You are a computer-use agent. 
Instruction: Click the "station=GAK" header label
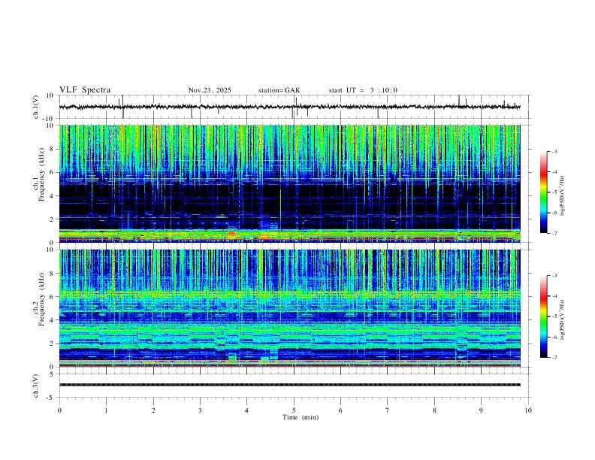click(x=279, y=90)
